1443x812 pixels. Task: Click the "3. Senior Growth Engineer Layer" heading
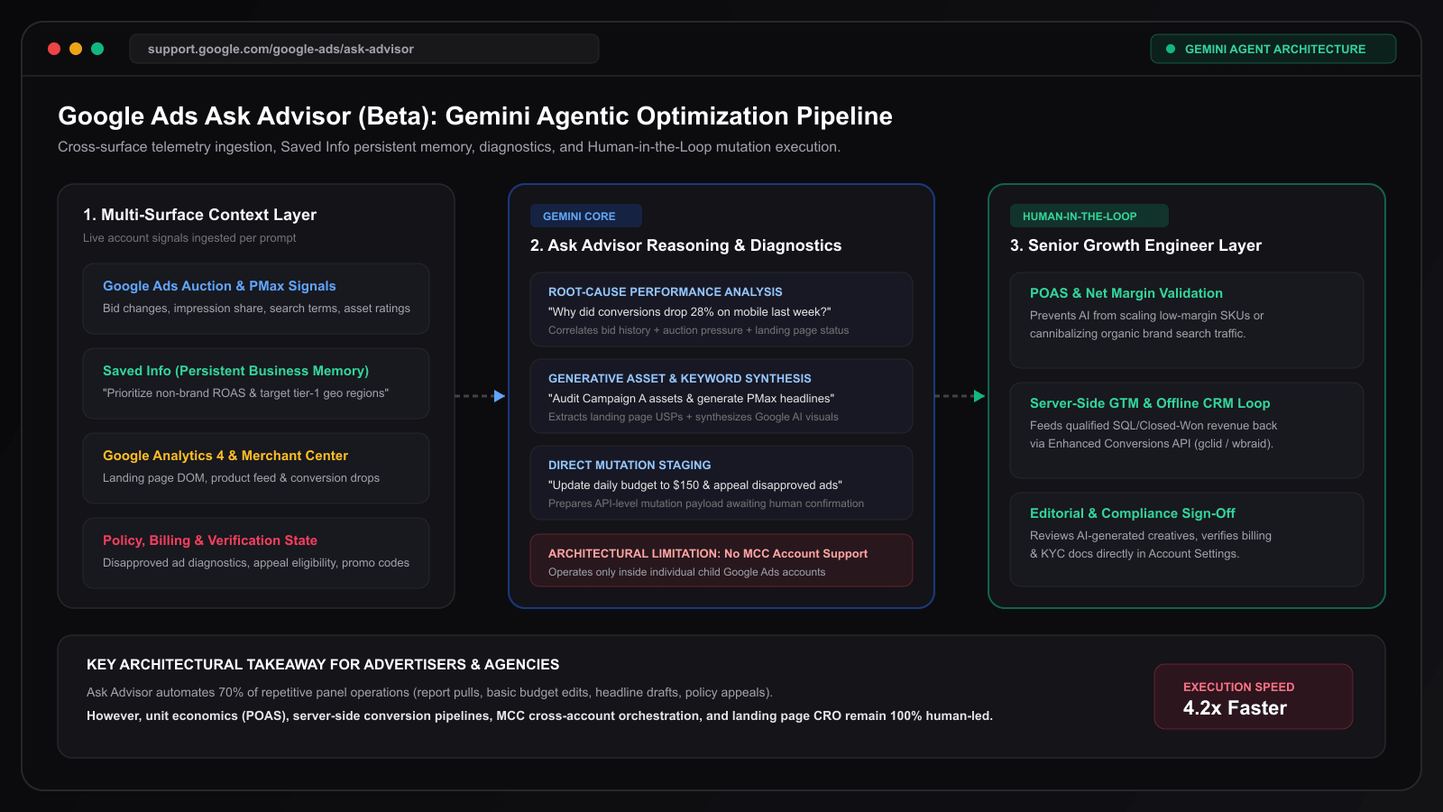(1135, 245)
